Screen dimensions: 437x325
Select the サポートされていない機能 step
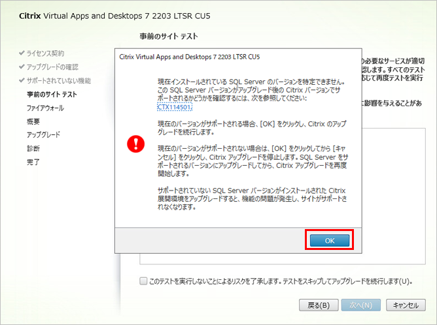click(59, 81)
